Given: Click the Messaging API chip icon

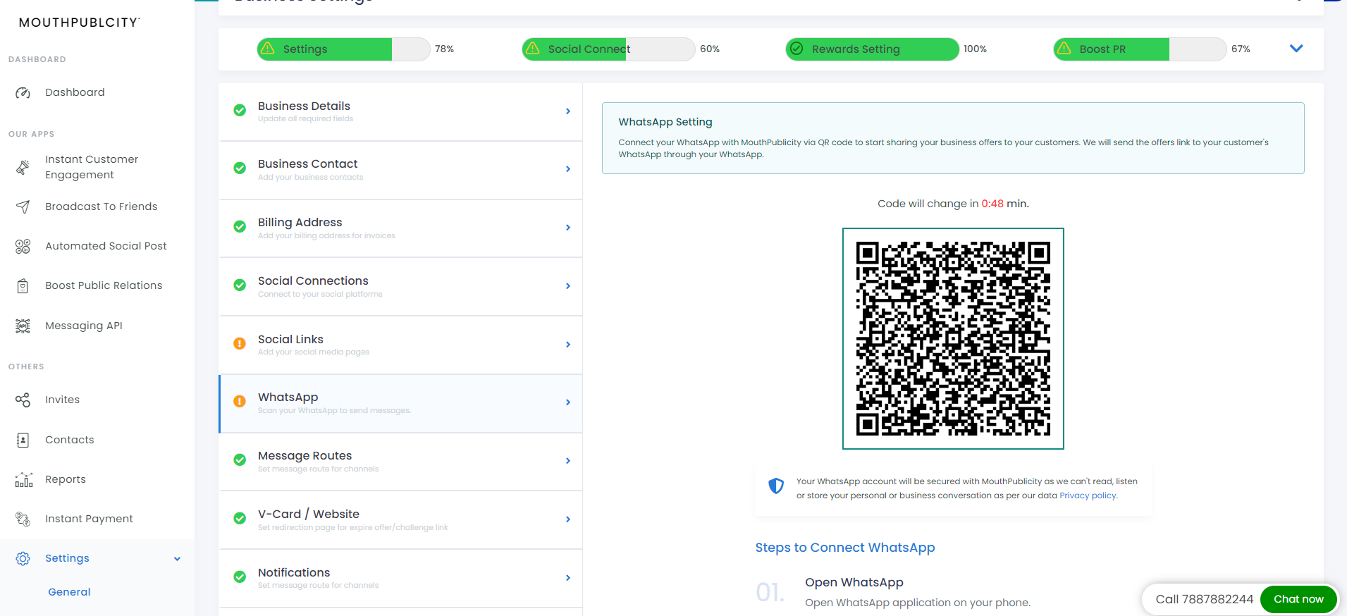Looking at the screenshot, I should (23, 326).
